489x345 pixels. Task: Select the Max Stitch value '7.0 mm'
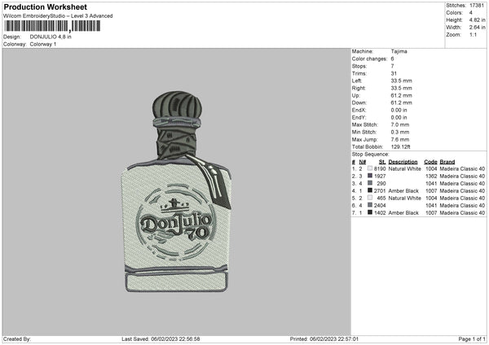400,124
